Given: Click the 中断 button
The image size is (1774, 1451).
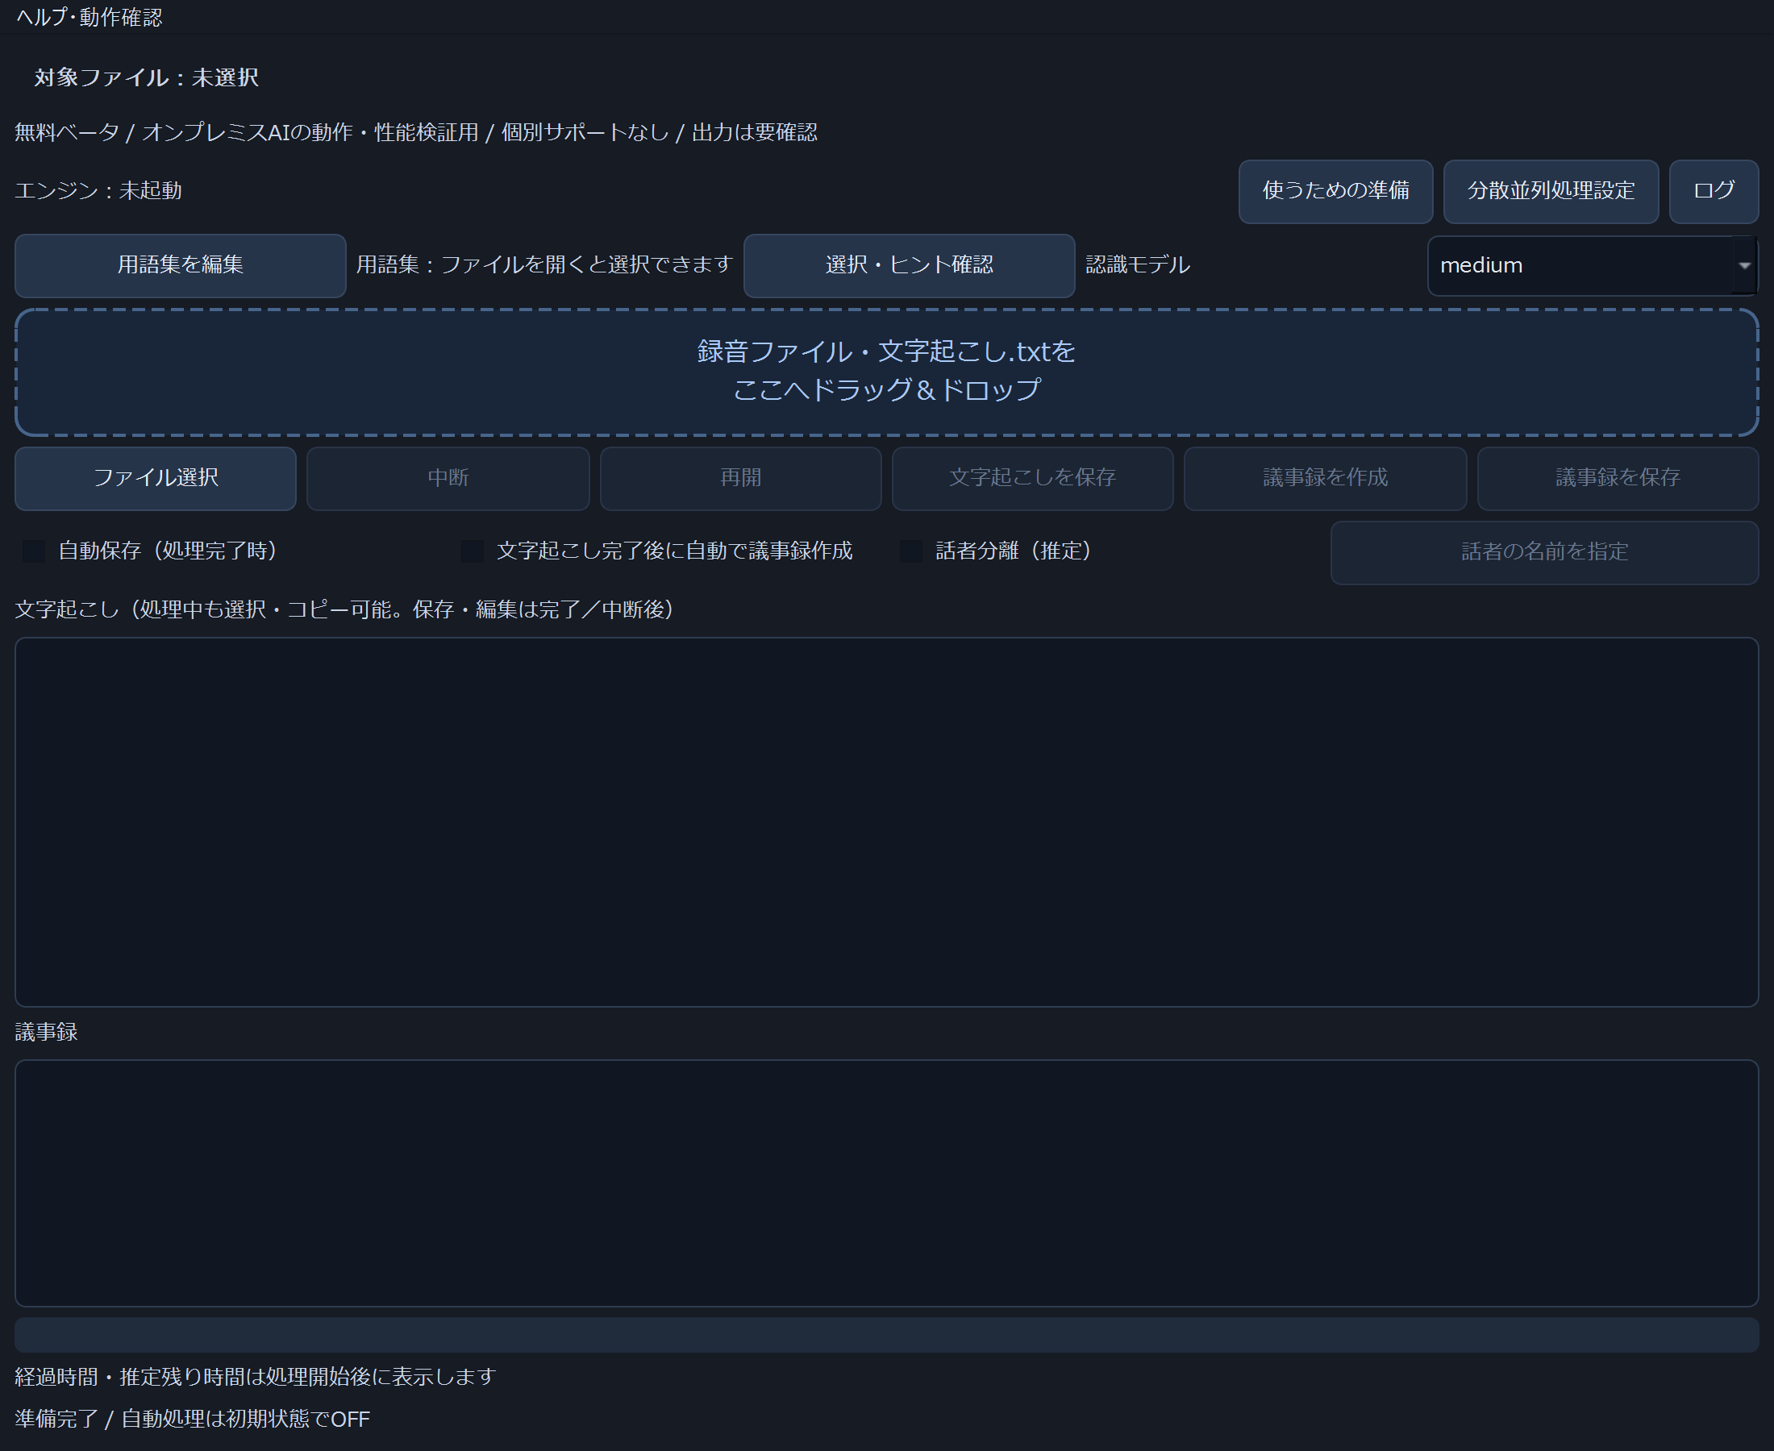Looking at the screenshot, I should (448, 478).
